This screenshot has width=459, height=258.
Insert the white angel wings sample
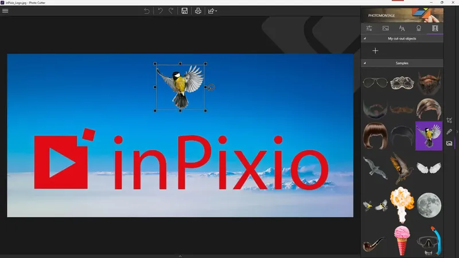point(429,168)
